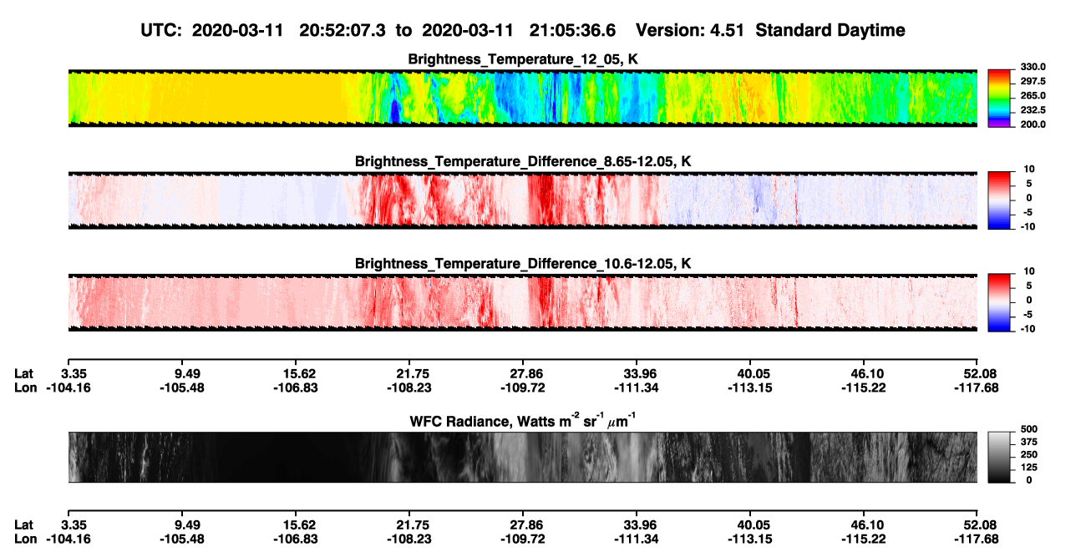This screenshot has height=557, width=1086.
Task: Click the 297.5 colorbar tick label
Action: (1032, 81)
